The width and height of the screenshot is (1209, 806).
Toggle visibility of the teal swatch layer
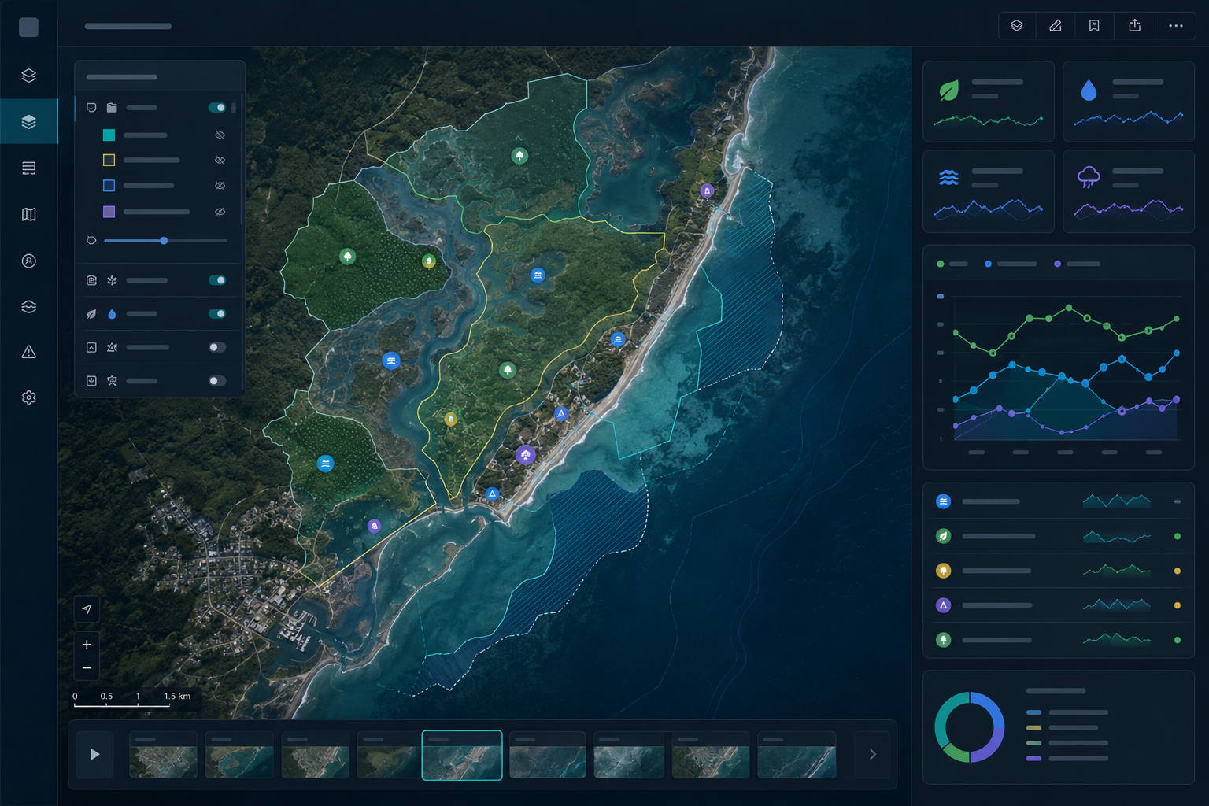point(220,135)
